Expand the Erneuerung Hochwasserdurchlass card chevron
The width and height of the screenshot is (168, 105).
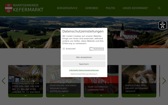(63, 95)
